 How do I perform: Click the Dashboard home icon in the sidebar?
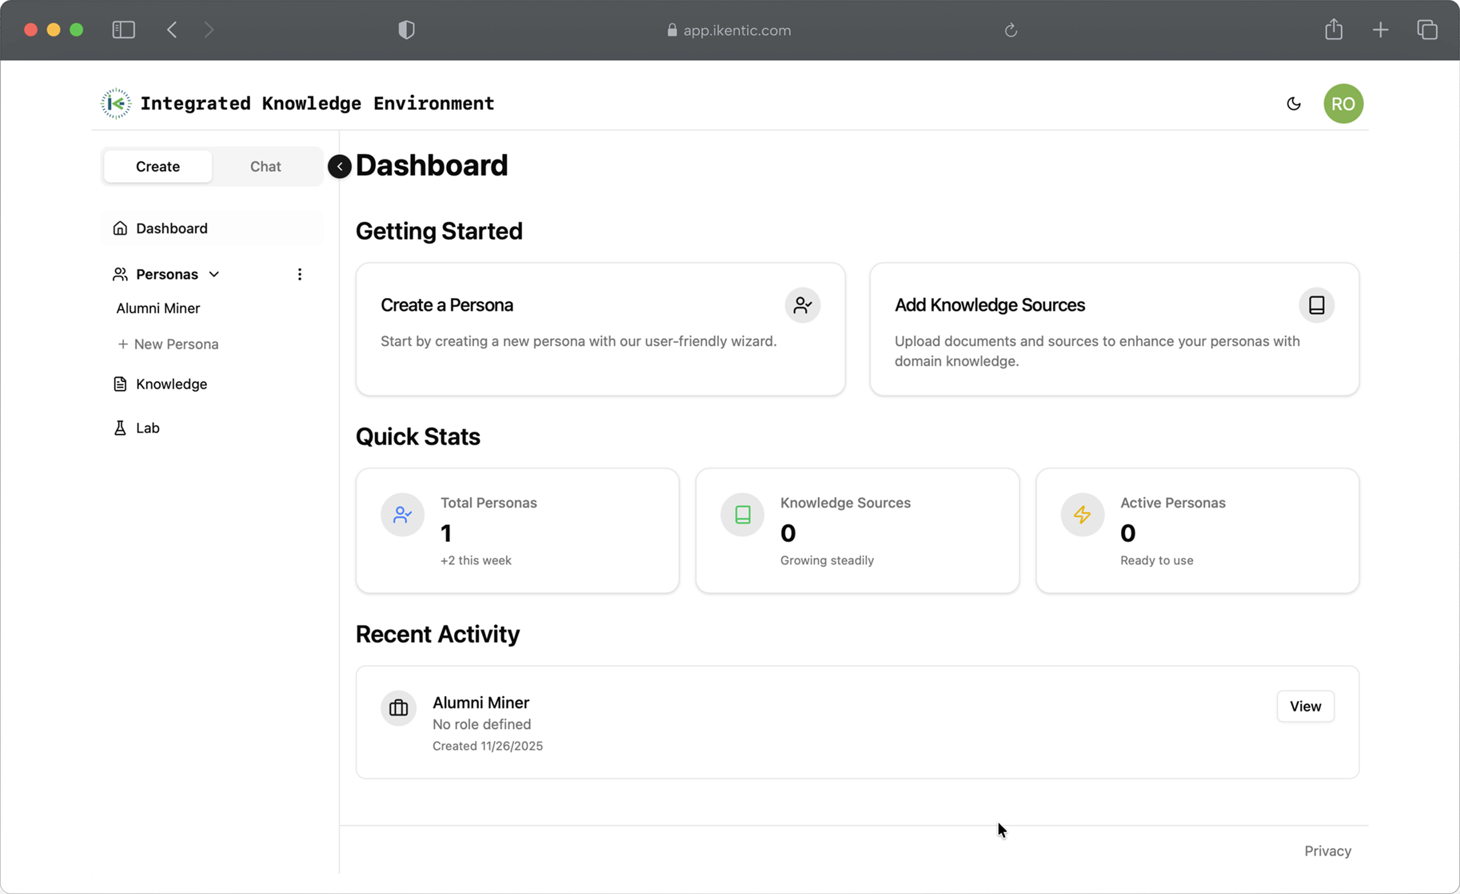tap(120, 228)
